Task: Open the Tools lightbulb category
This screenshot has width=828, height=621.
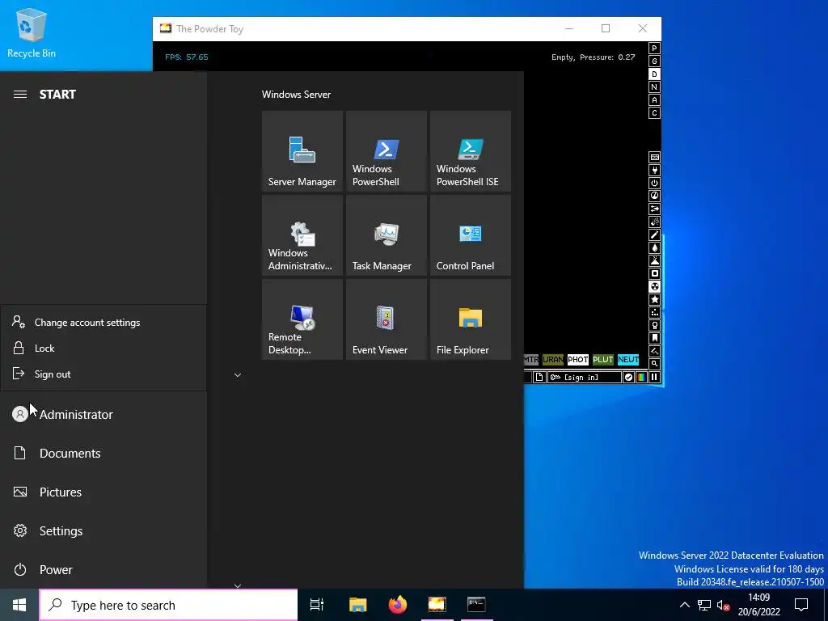Action: [654, 325]
